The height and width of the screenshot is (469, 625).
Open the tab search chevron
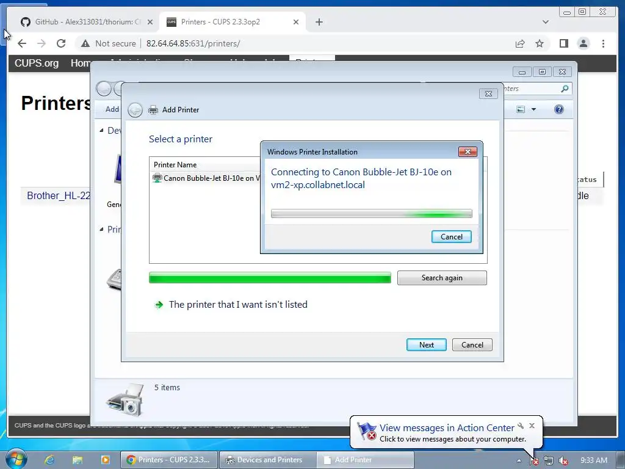point(545,22)
